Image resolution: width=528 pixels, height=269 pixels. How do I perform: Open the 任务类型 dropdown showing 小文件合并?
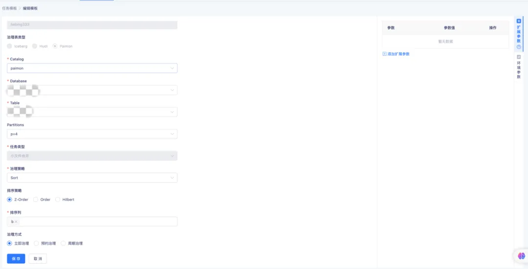pos(92,156)
